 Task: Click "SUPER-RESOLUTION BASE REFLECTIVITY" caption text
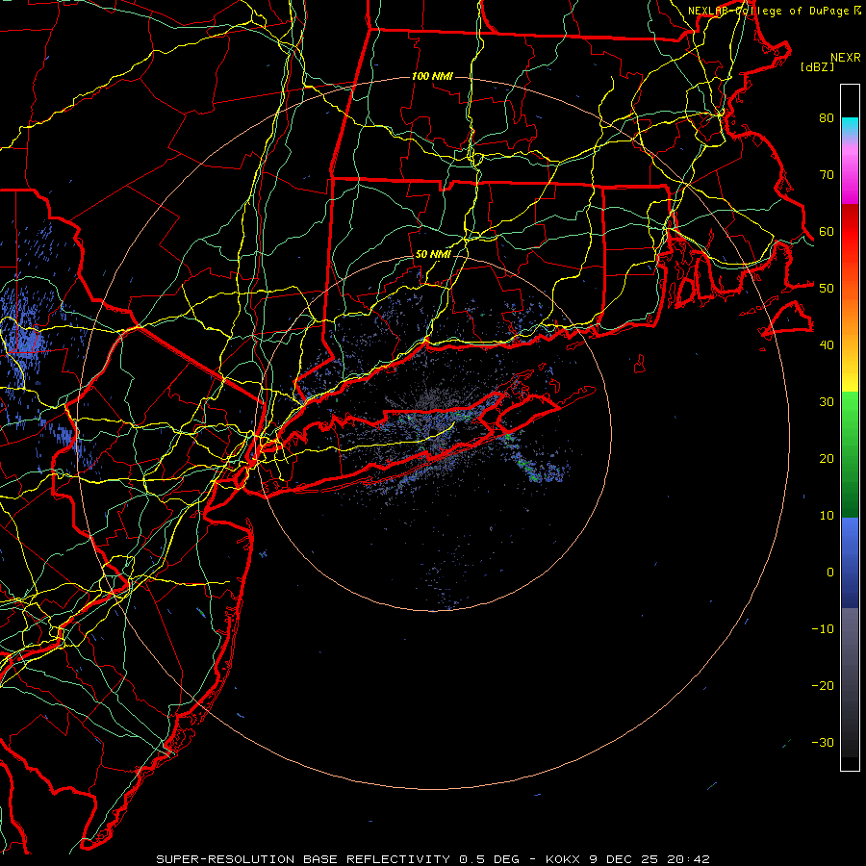303,859
